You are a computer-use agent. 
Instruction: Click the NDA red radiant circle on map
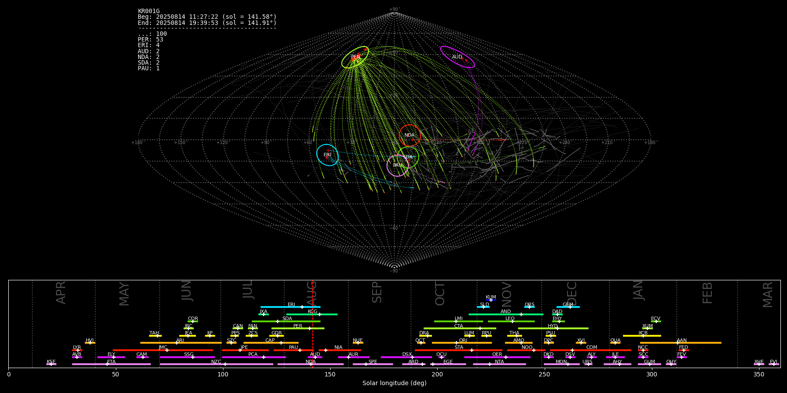[410, 135]
